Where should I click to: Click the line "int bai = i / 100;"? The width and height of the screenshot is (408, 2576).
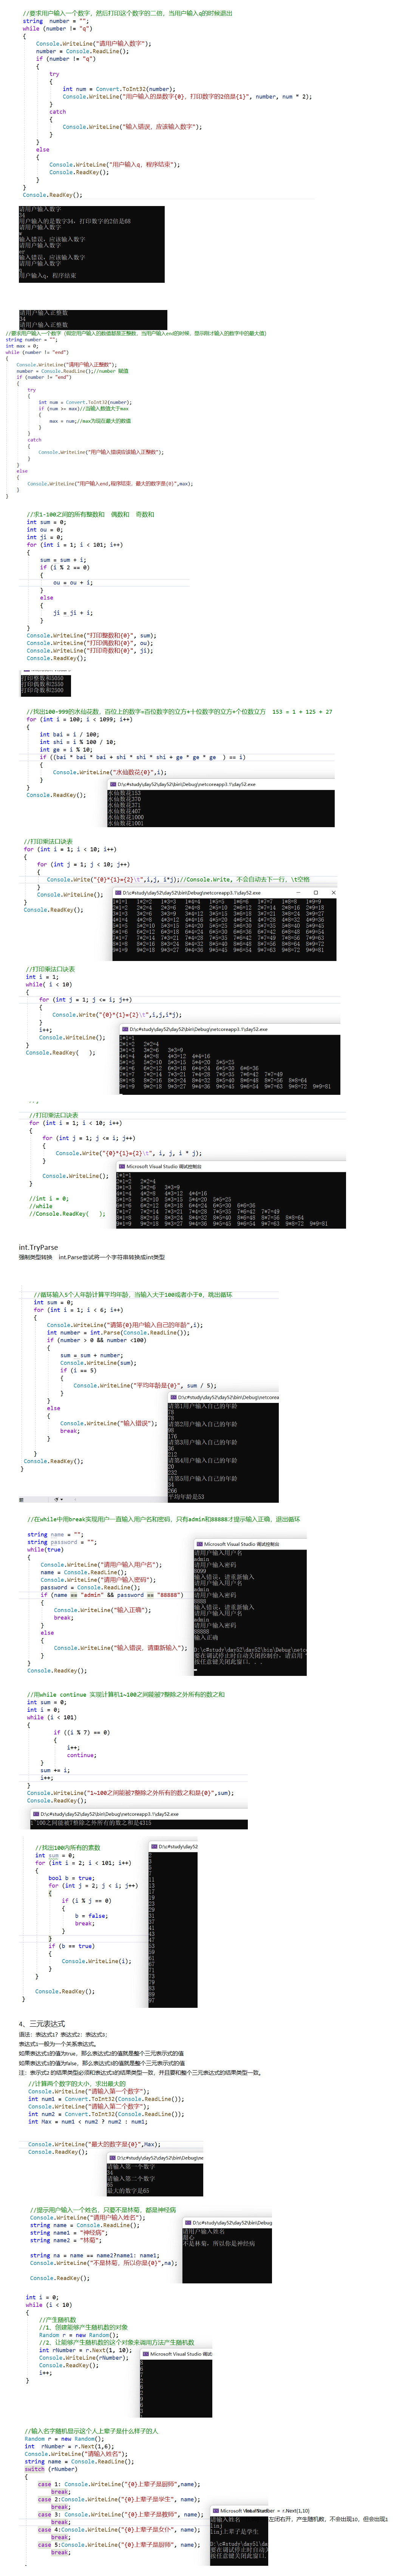[69, 734]
